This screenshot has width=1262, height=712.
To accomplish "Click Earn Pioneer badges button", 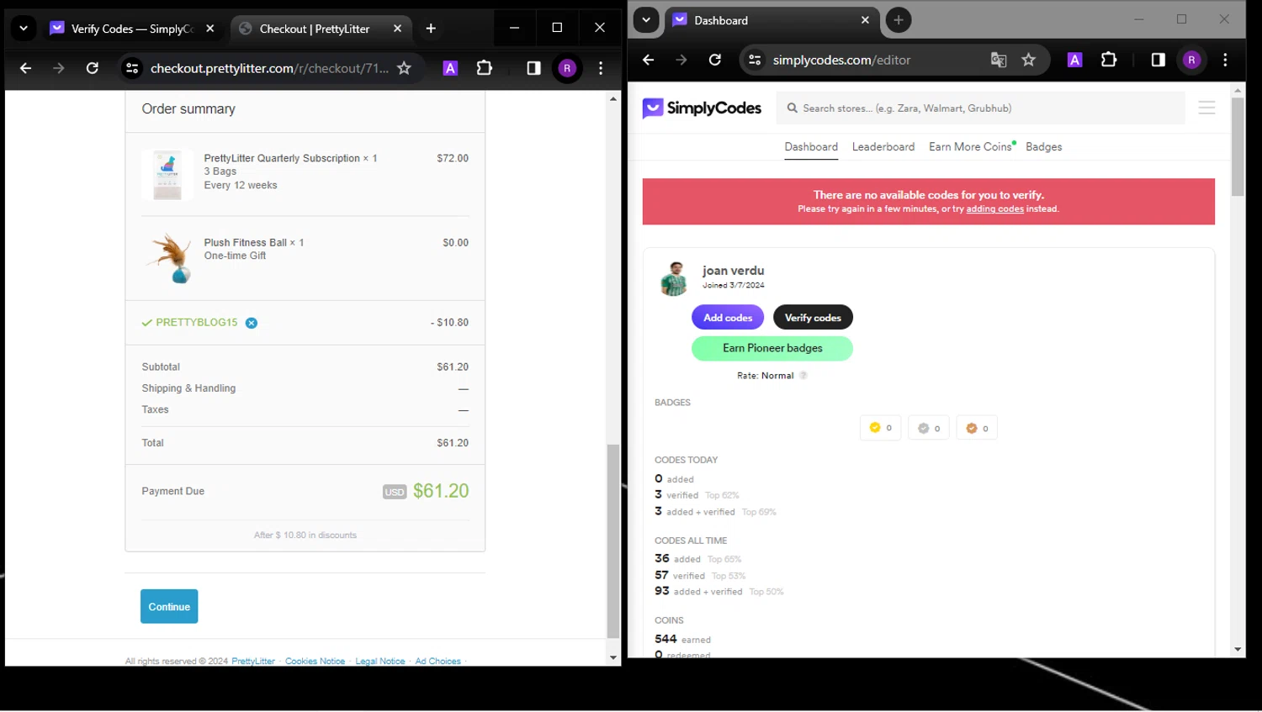I will 772,348.
